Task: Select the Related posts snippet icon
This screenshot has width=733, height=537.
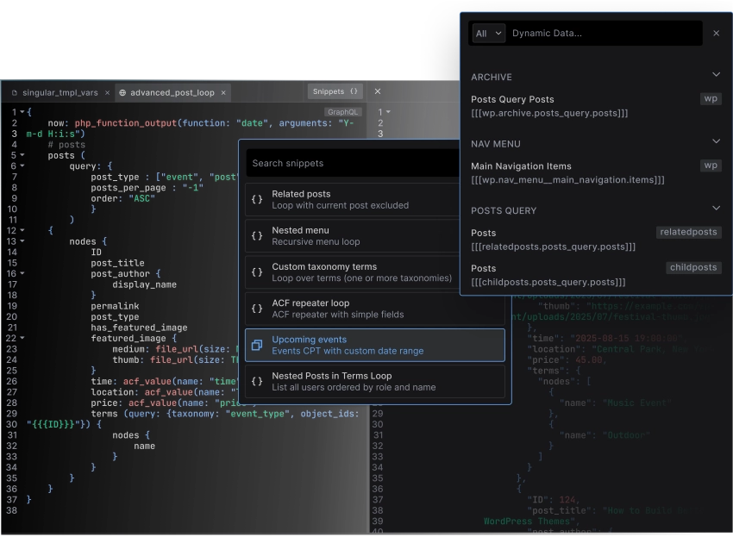Action: click(x=259, y=199)
